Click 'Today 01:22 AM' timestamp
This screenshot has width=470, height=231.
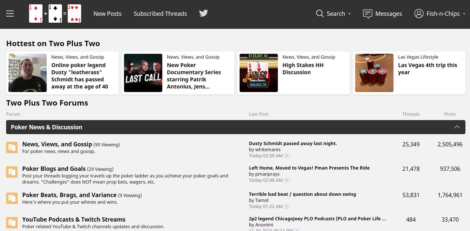tap(266, 207)
